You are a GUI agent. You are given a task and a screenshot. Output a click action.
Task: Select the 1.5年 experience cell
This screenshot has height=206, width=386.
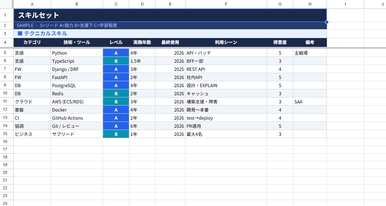142,61
